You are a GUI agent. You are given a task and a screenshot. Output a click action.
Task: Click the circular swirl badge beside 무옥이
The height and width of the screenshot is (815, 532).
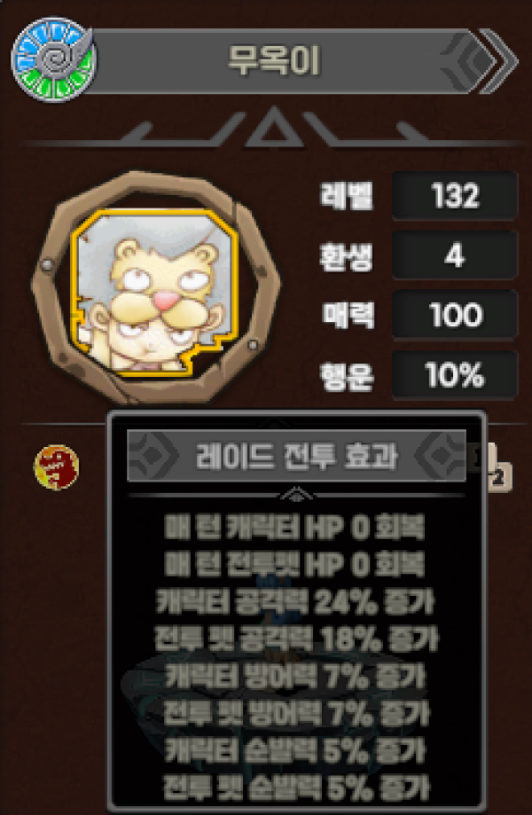(53, 59)
